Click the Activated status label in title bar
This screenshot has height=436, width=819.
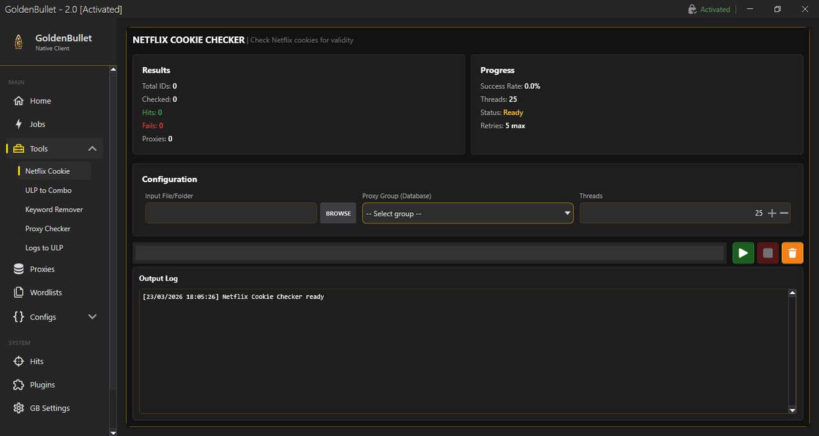click(x=715, y=10)
